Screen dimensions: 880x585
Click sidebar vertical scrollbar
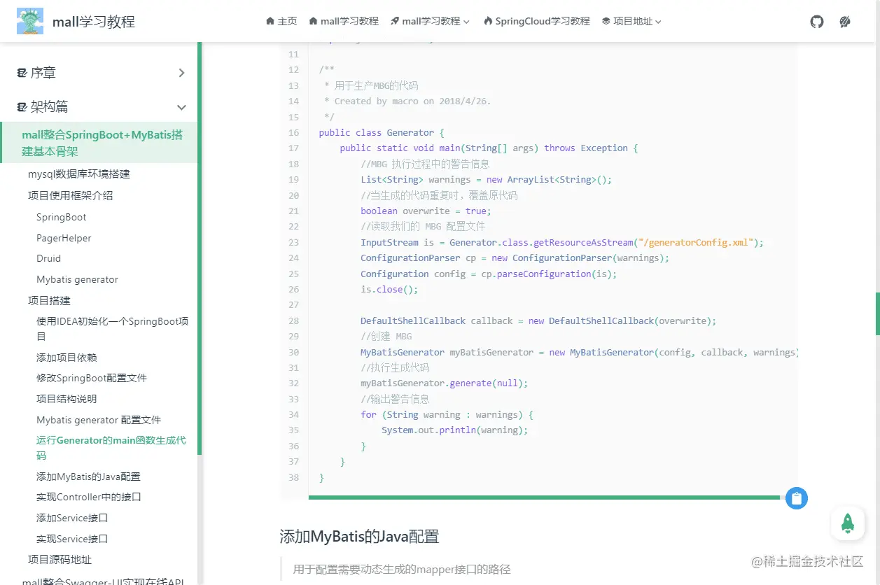click(x=200, y=248)
